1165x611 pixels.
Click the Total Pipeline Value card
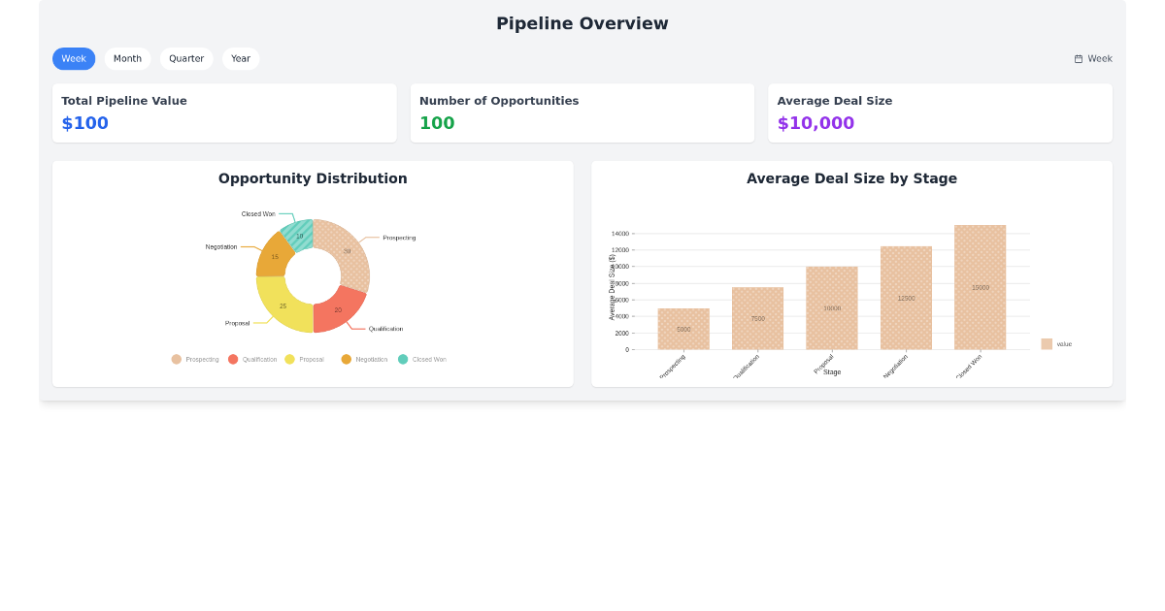(224, 113)
